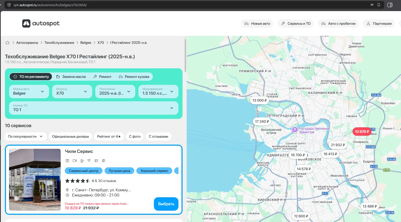Screen dimensions: 401x222
Task: Toggle the С отзывами filter
Action: (x=159, y=136)
